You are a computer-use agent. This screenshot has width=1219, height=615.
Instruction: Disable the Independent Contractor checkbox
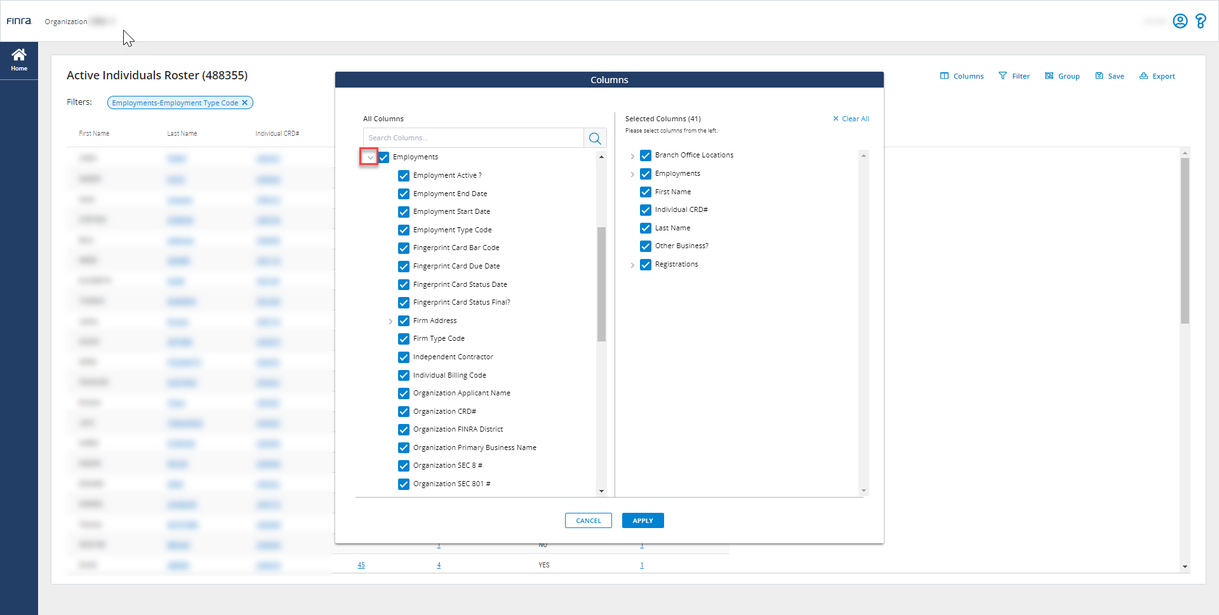click(404, 357)
